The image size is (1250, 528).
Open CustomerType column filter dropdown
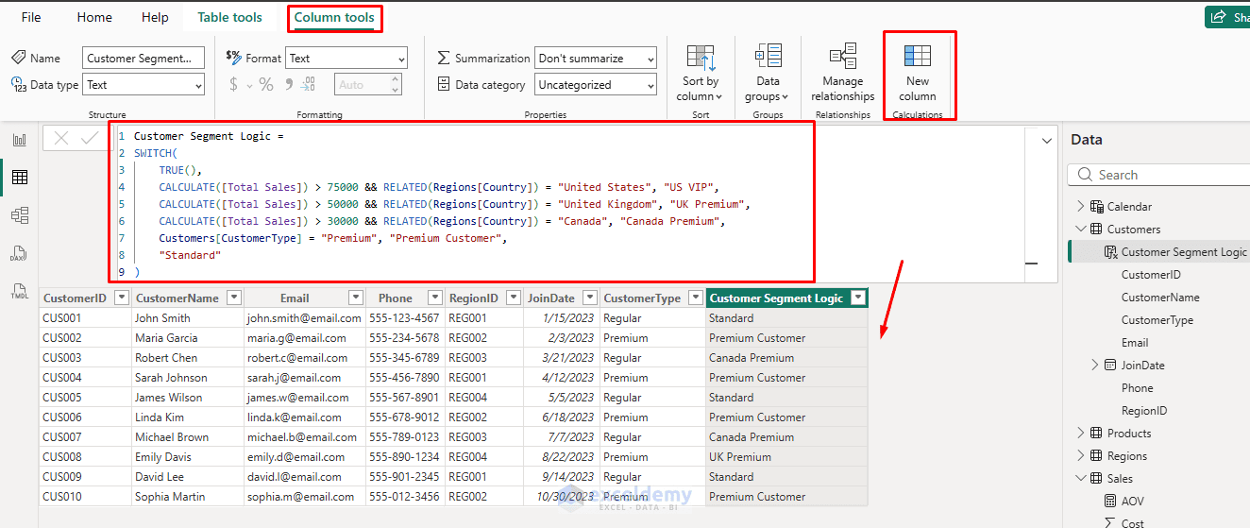pos(696,298)
